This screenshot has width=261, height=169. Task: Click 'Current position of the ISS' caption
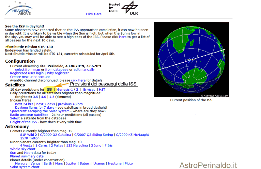coord(191,100)
